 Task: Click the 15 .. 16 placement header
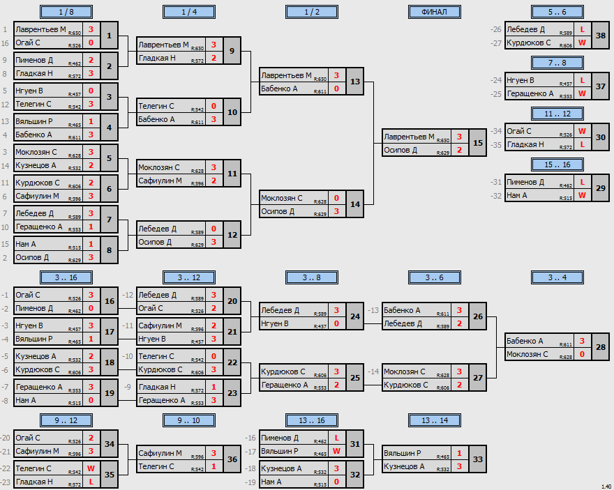point(557,165)
